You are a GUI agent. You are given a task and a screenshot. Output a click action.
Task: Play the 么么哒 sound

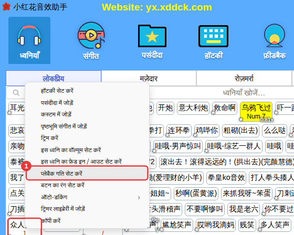click(275, 131)
